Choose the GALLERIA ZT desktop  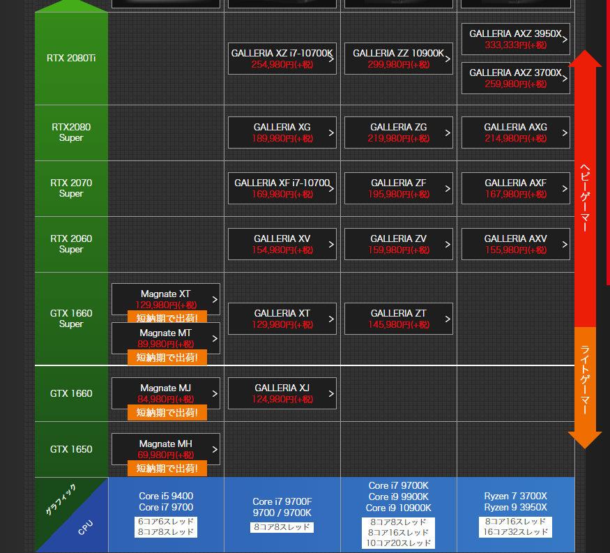[x=398, y=319]
